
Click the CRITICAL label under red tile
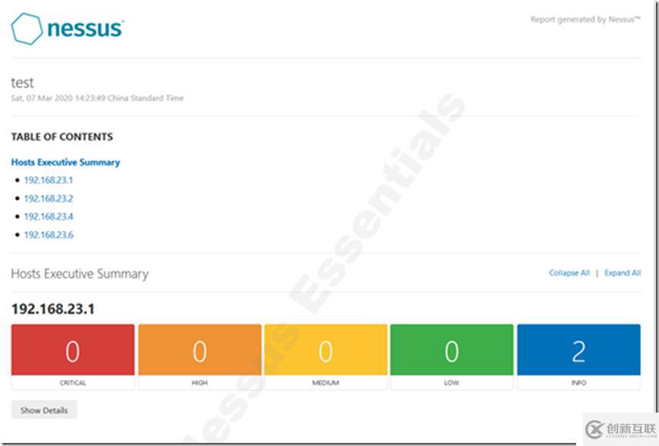coord(73,383)
